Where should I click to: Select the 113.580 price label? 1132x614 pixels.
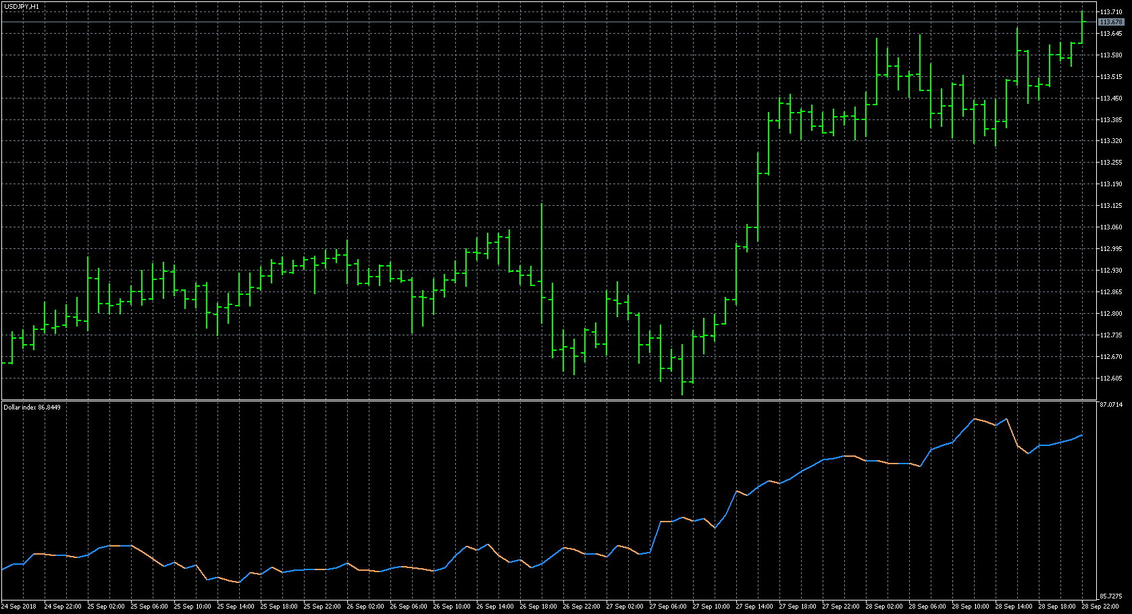click(x=1111, y=55)
